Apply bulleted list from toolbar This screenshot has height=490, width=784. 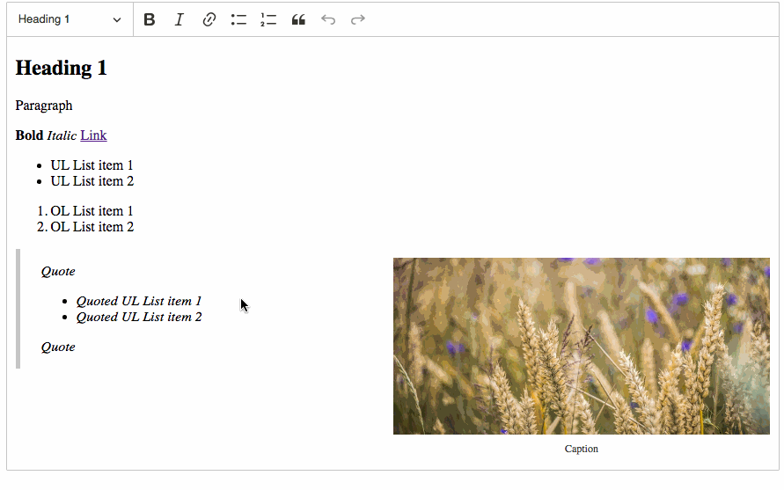238,19
